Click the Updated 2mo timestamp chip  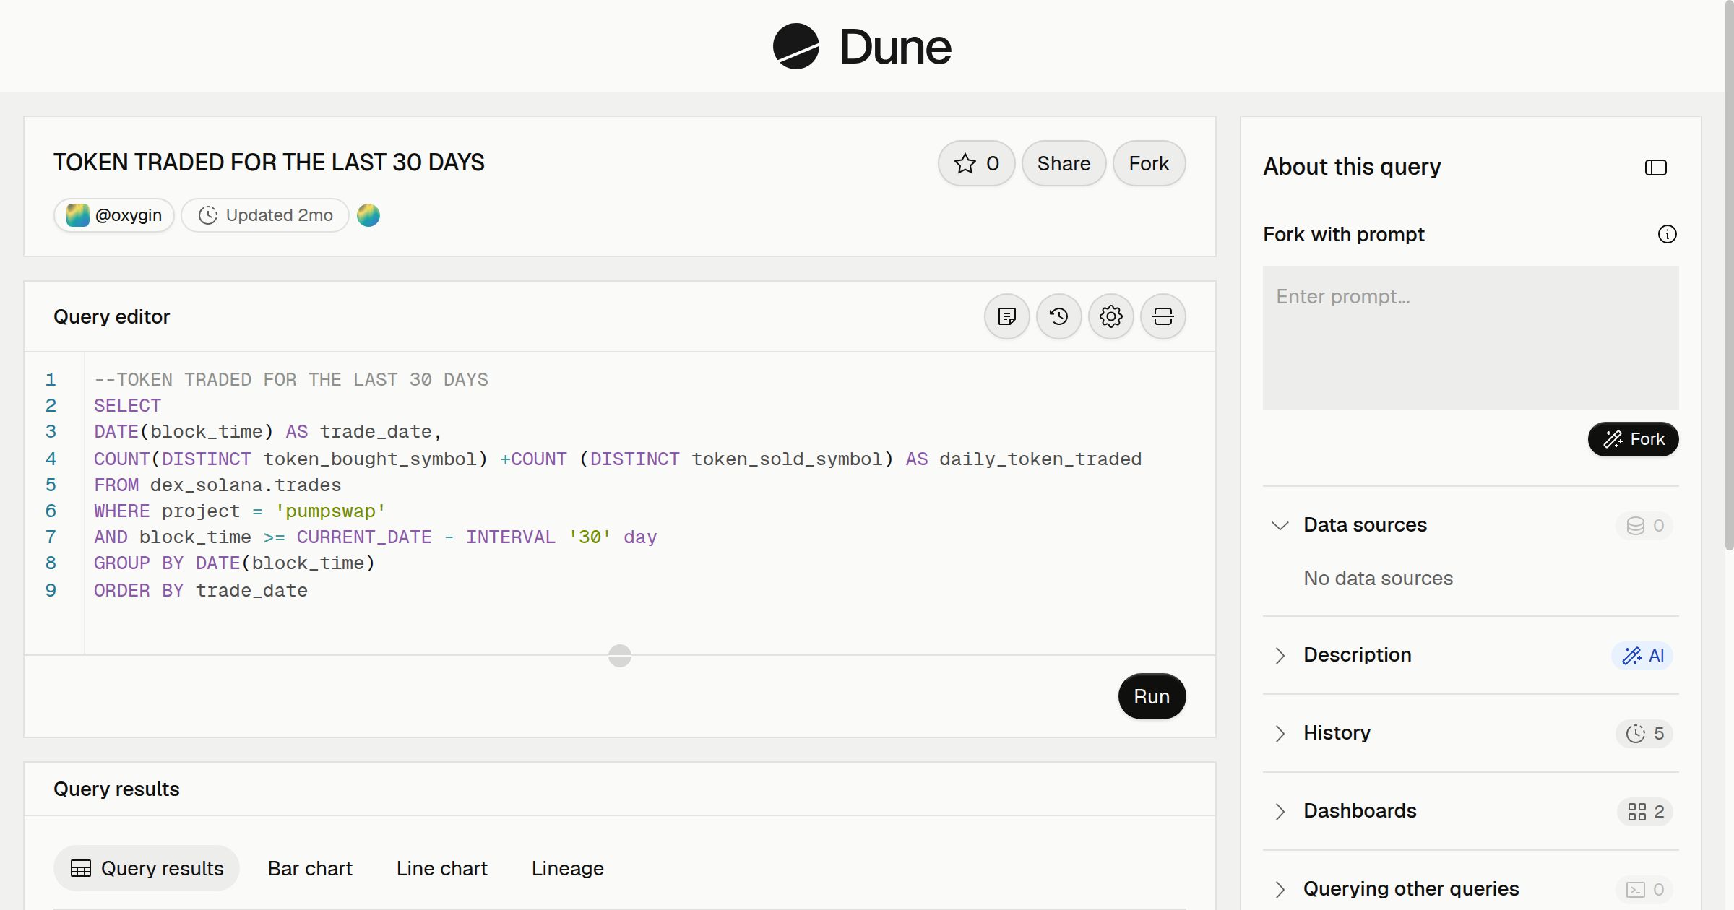(265, 215)
